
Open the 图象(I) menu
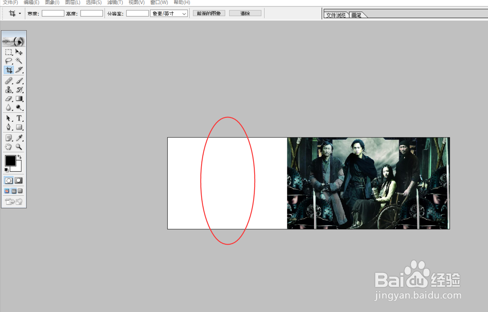pyautogui.click(x=52, y=3)
